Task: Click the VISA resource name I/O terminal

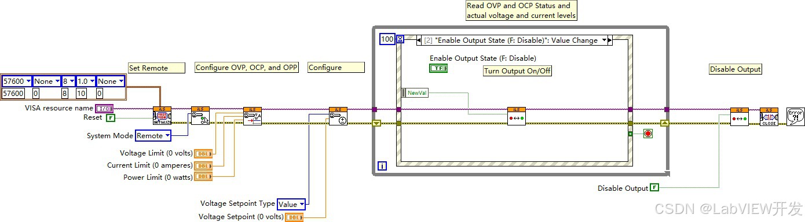Action: click(x=104, y=109)
